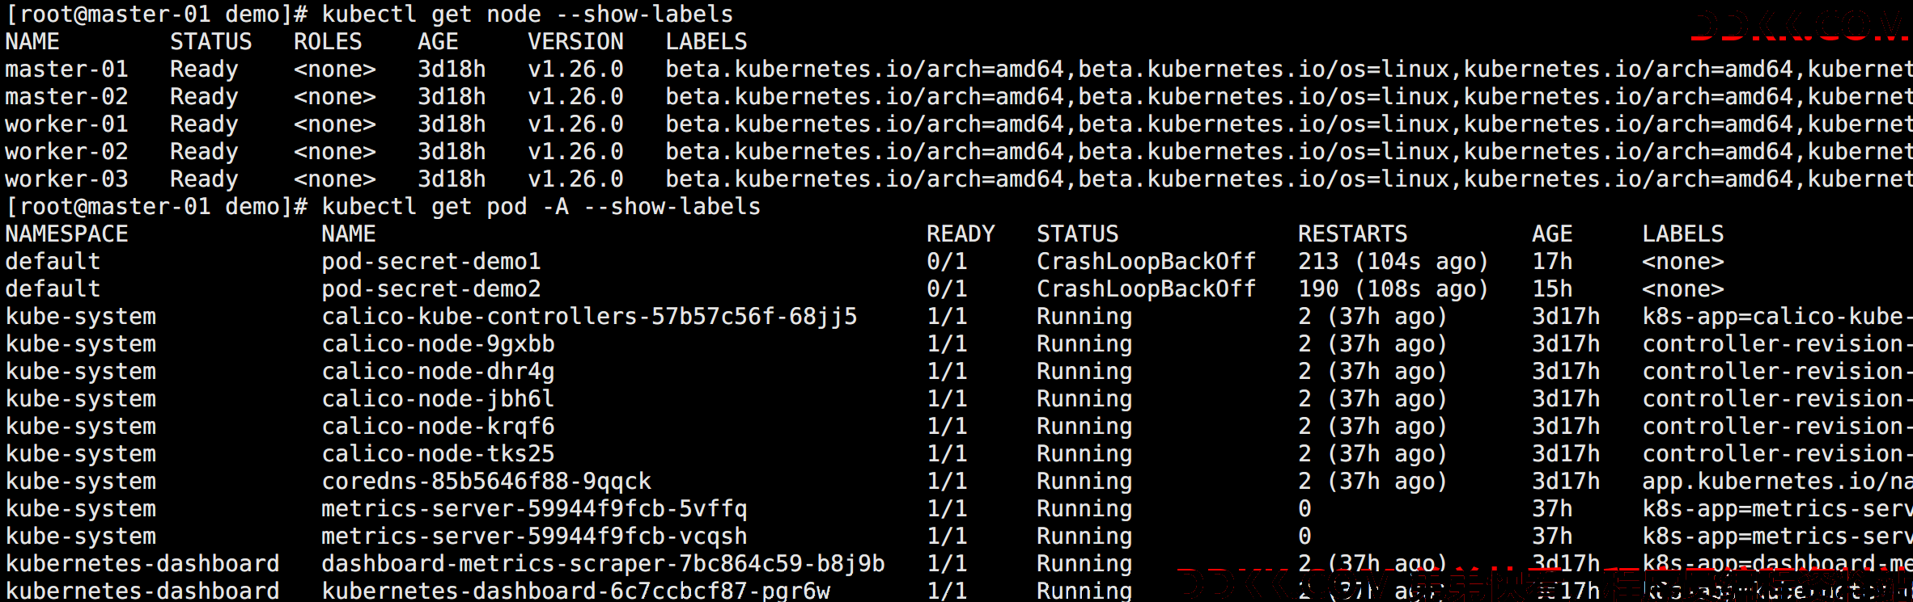Click restarts value '190 (108s ago)'

1393,289
